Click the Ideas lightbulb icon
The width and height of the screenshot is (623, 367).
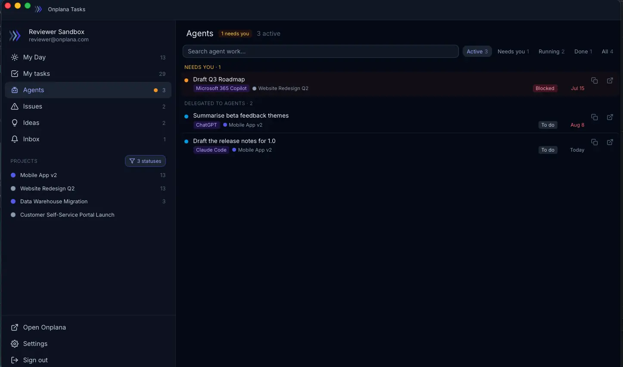point(15,123)
